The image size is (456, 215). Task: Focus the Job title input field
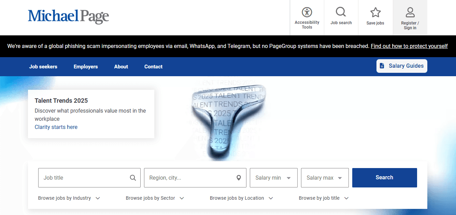(x=89, y=178)
